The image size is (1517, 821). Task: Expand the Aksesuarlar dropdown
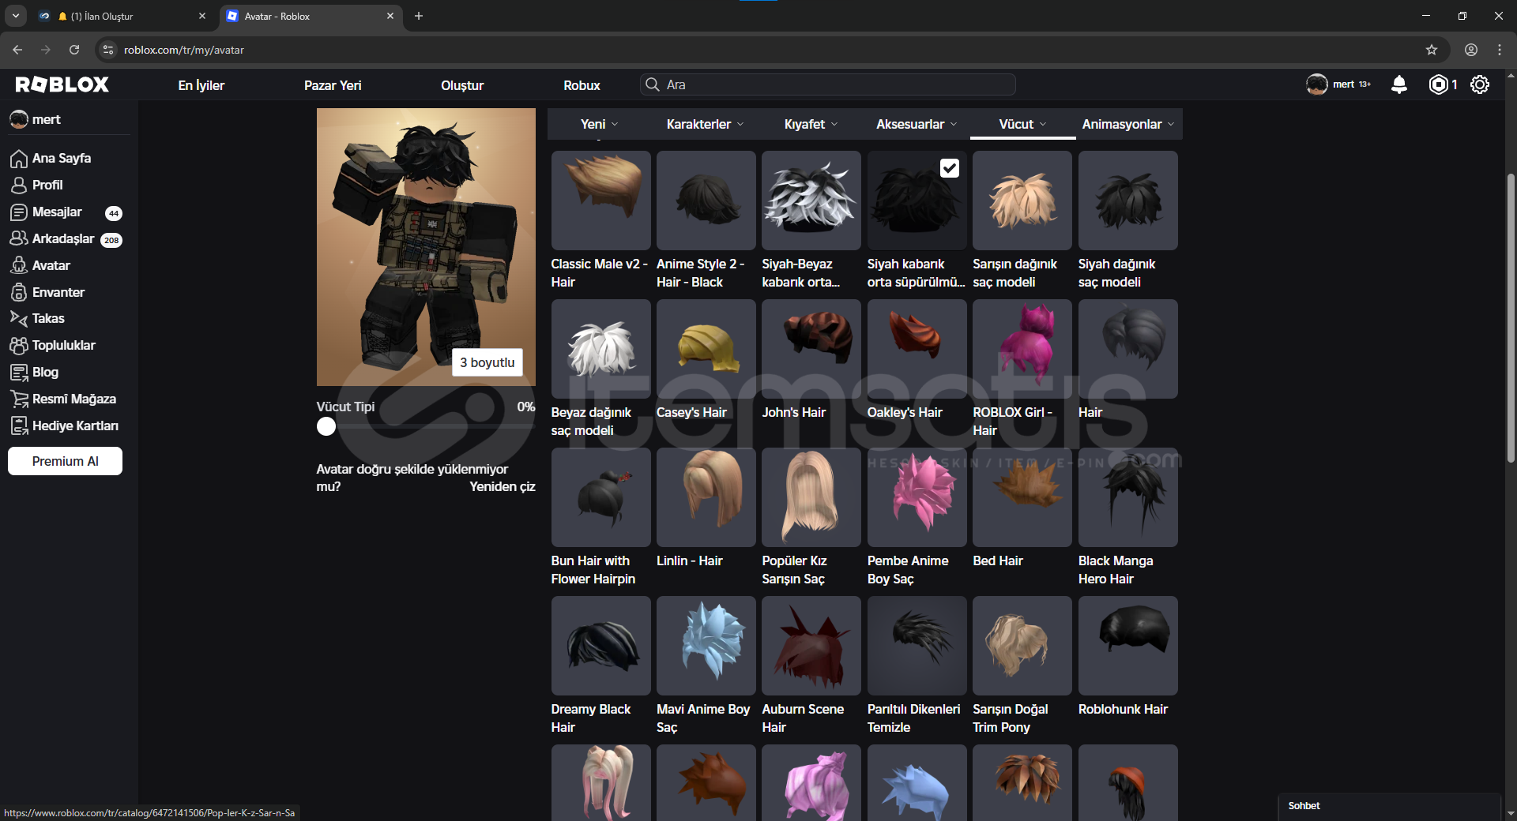coord(917,124)
